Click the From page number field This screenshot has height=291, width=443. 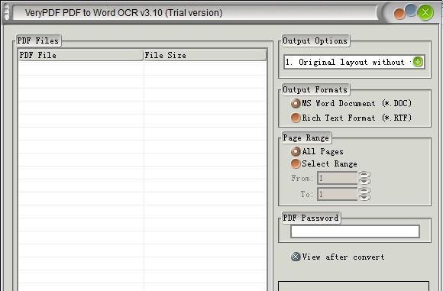pyautogui.click(x=338, y=178)
